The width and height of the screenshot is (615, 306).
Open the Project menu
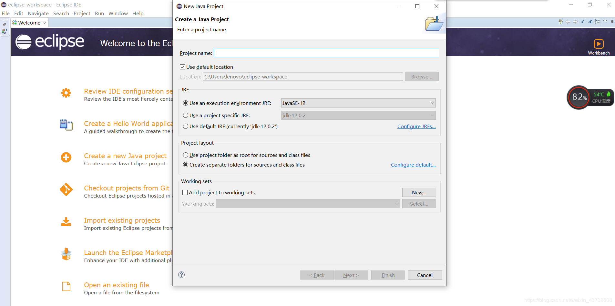pyautogui.click(x=82, y=13)
